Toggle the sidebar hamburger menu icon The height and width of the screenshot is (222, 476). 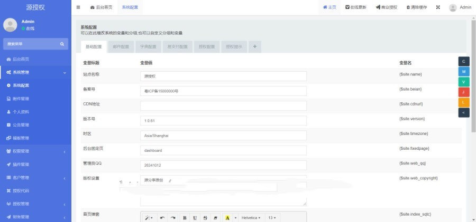point(78,7)
